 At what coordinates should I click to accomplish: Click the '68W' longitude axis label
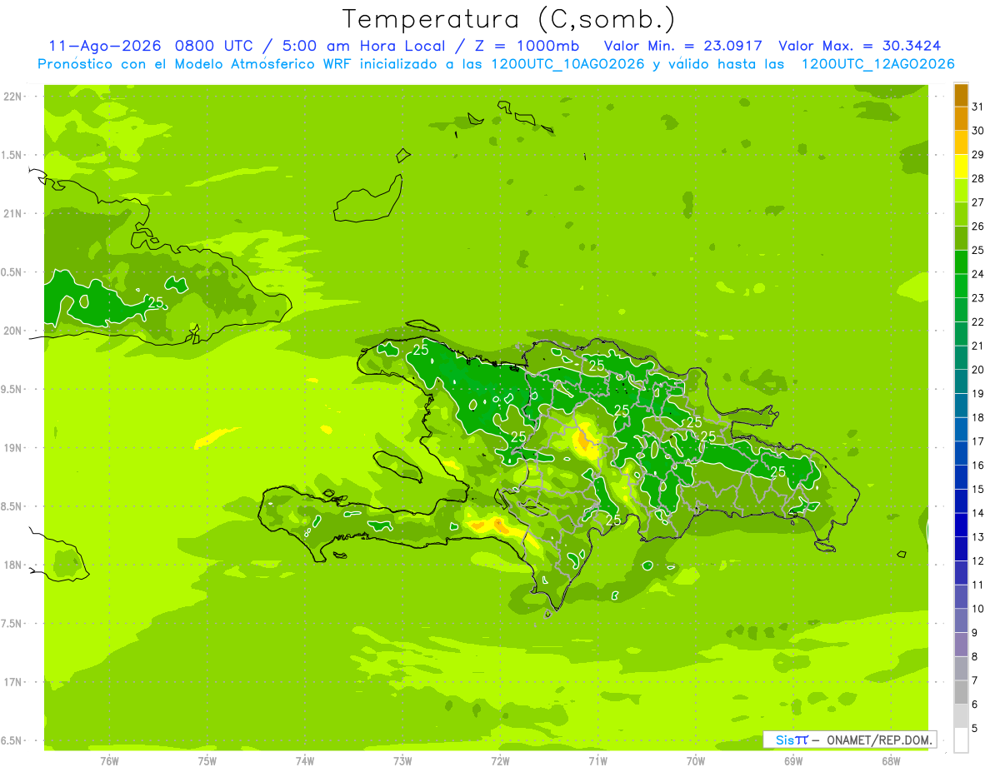tap(890, 760)
